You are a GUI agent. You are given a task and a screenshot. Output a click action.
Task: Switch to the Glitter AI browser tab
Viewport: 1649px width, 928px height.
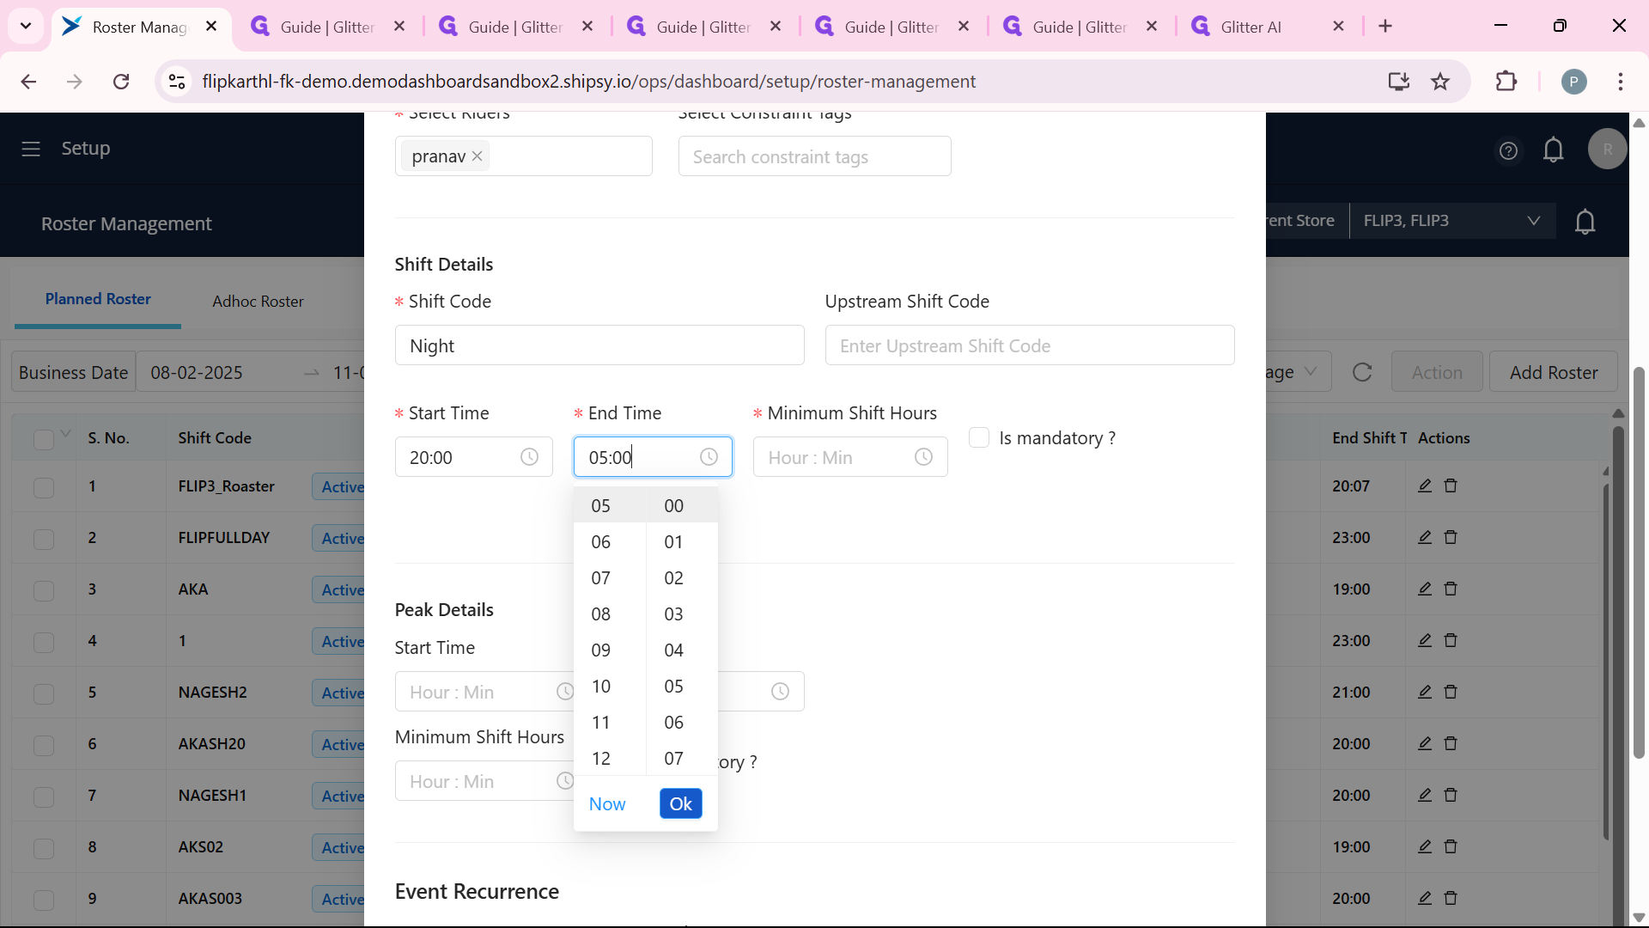click(x=1267, y=27)
